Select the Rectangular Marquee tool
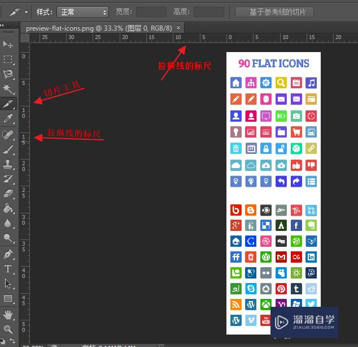The width and height of the screenshot is (358, 347). pyautogui.click(x=8, y=59)
